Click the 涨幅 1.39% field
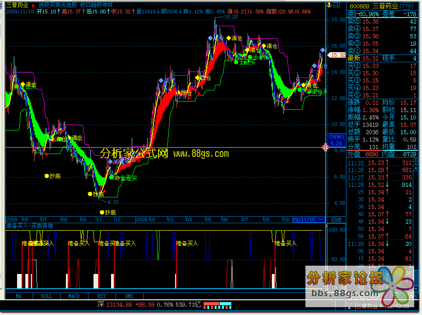 tap(363, 110)
